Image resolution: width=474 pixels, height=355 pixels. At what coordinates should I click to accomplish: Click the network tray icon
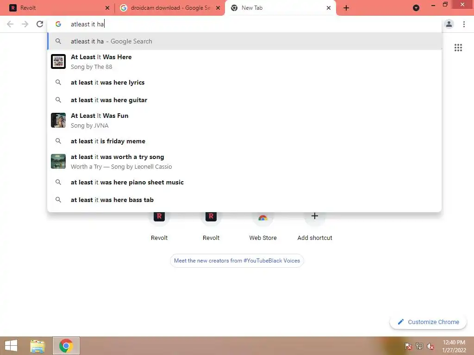[419, 346]
